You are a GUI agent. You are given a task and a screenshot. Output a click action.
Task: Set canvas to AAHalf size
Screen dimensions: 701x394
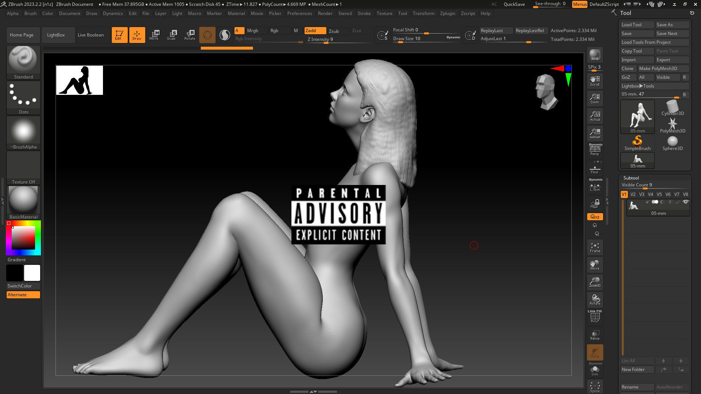point(595,134)
